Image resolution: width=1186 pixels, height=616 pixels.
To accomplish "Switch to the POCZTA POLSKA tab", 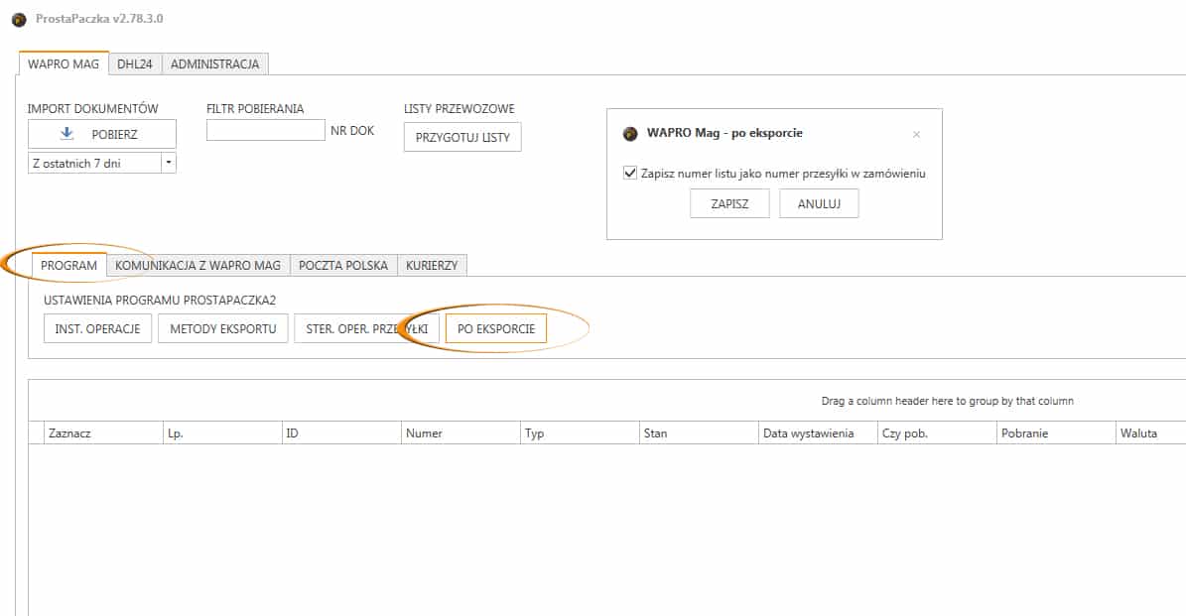I will [x=343, y=265].
